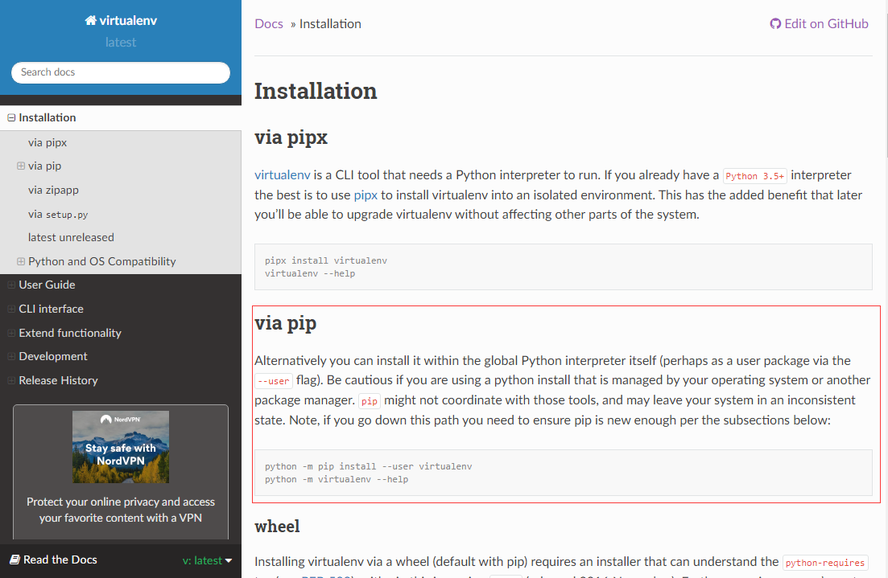Screen dimensions: 888x578
Task: Expand the User Guide section
Action: [x=11, y=285]
